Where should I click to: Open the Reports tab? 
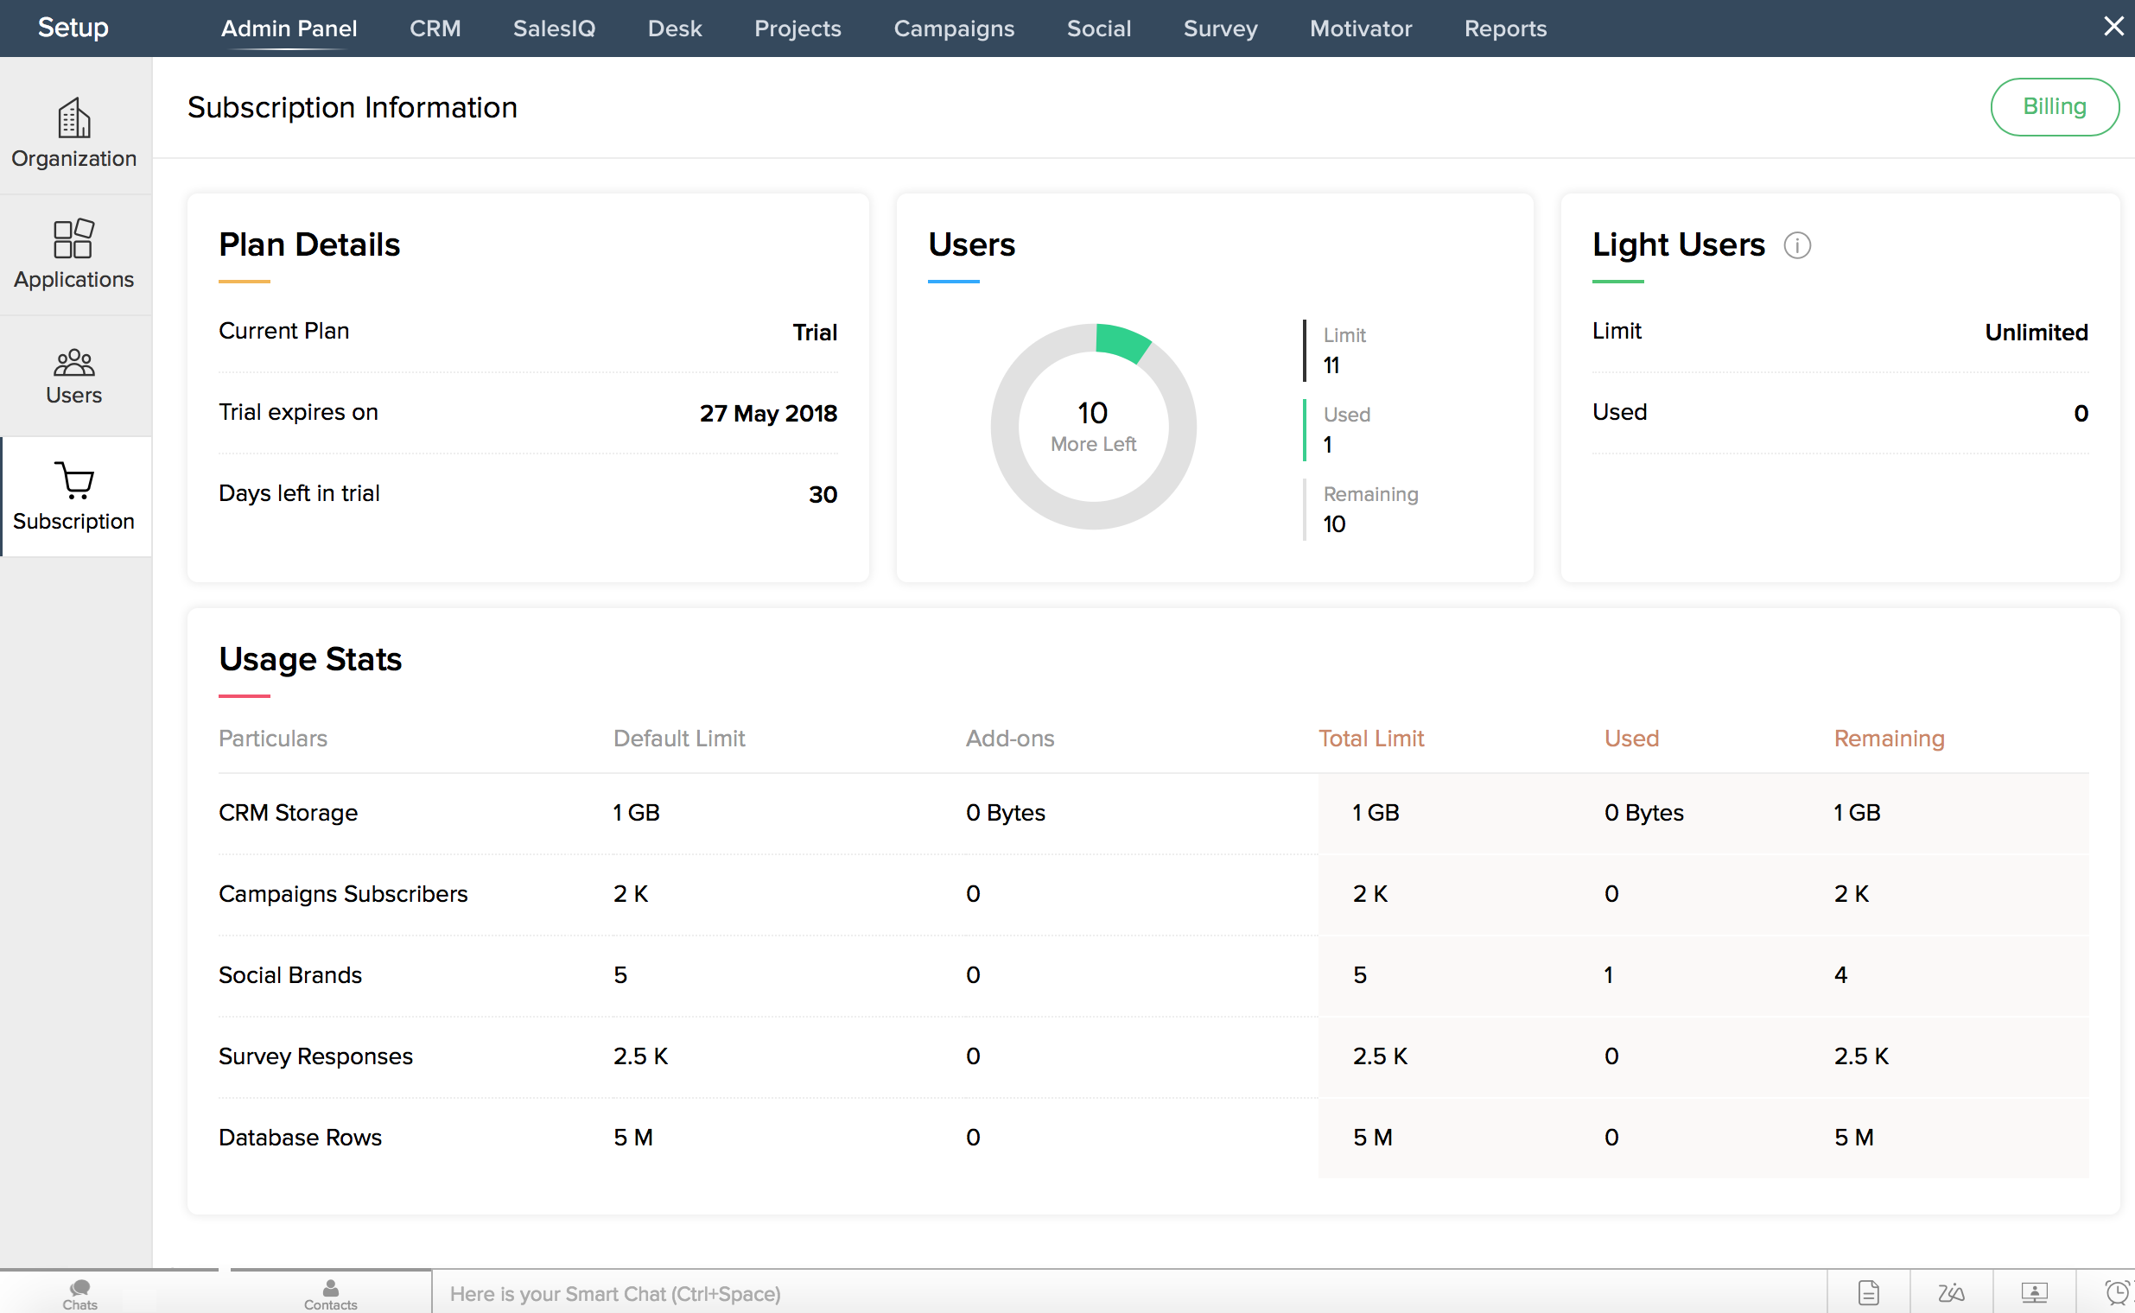point(1504,29)
